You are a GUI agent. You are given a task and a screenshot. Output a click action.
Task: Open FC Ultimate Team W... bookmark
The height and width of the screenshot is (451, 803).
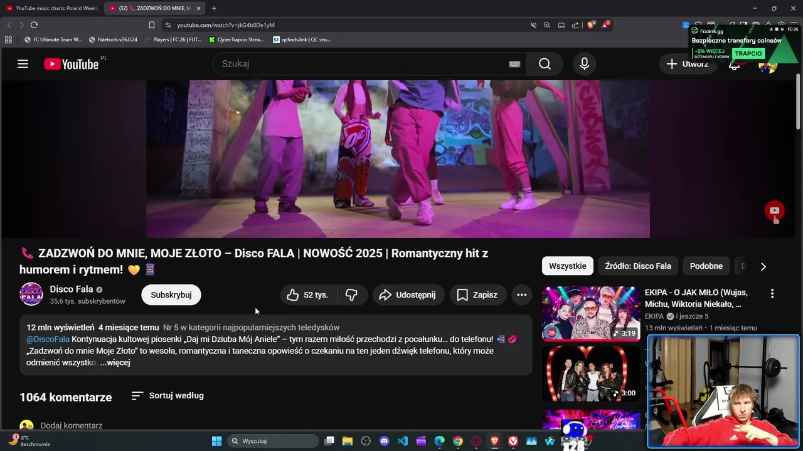(53, 39)
